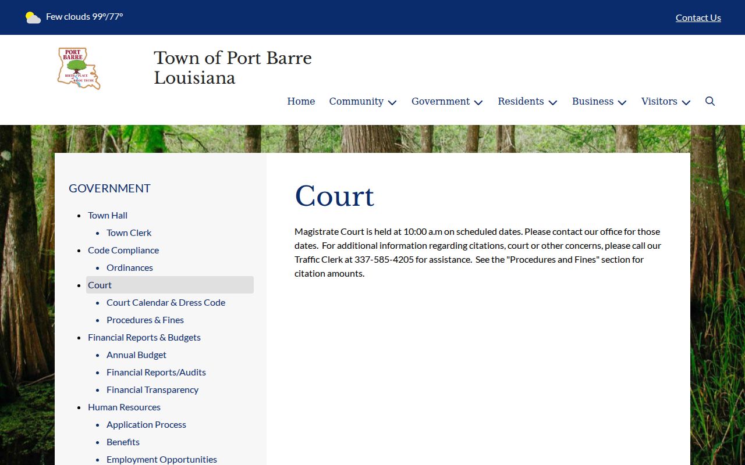Viewport: 745px width, 465px height.
Task: Open Employment Opportunities link
Action: point(162,459)
